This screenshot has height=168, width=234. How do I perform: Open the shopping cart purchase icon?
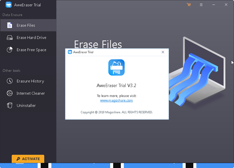[189, 5]
